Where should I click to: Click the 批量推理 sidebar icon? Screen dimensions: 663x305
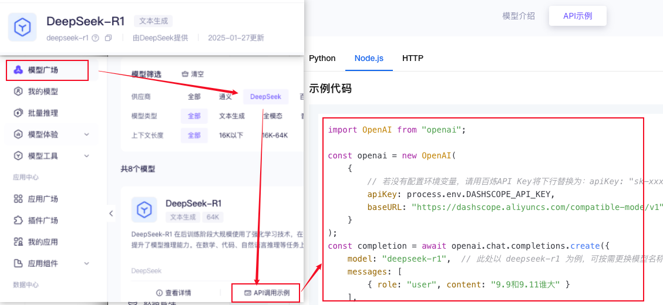(x=18, y=113)
